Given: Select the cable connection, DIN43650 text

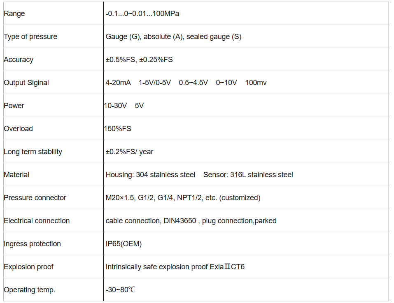Looking at the screenshot, I should (151, 221).
